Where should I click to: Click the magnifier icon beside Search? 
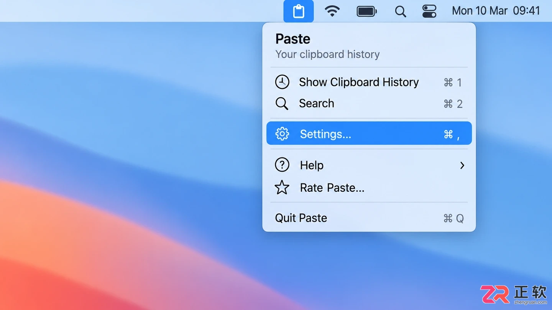pos(282,103)
